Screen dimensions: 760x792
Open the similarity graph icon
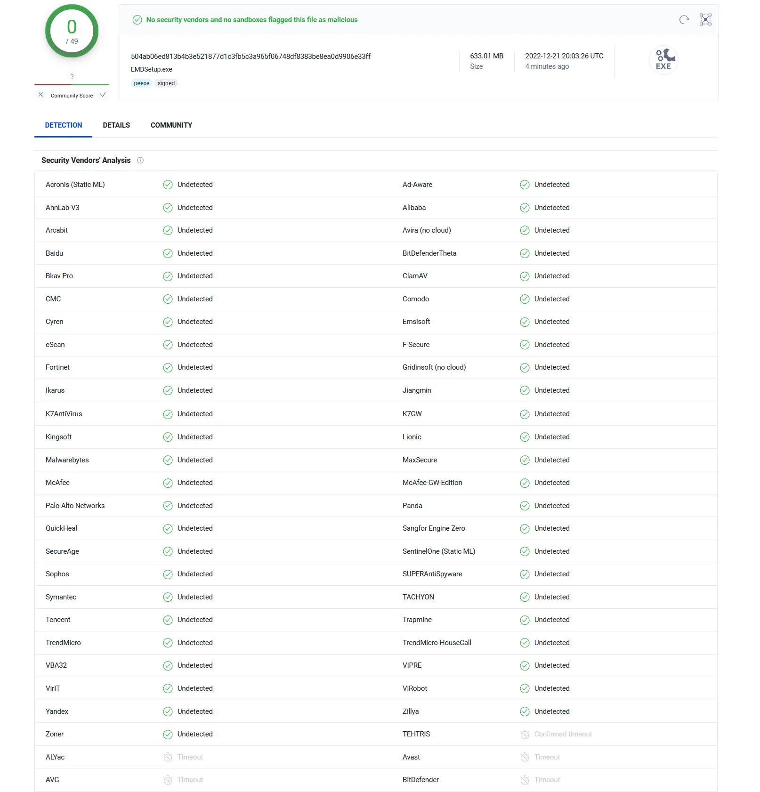click(705, 19)
